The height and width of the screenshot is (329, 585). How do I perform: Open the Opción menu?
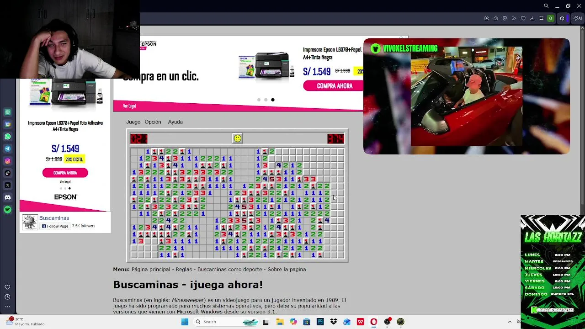click(x=153, y=122)
